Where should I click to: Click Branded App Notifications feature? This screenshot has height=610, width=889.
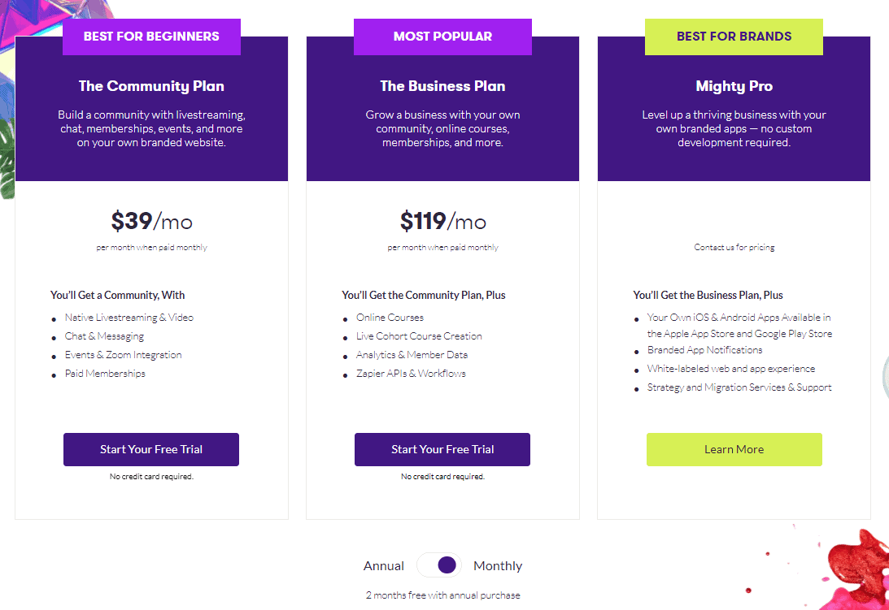pos(704,350)
